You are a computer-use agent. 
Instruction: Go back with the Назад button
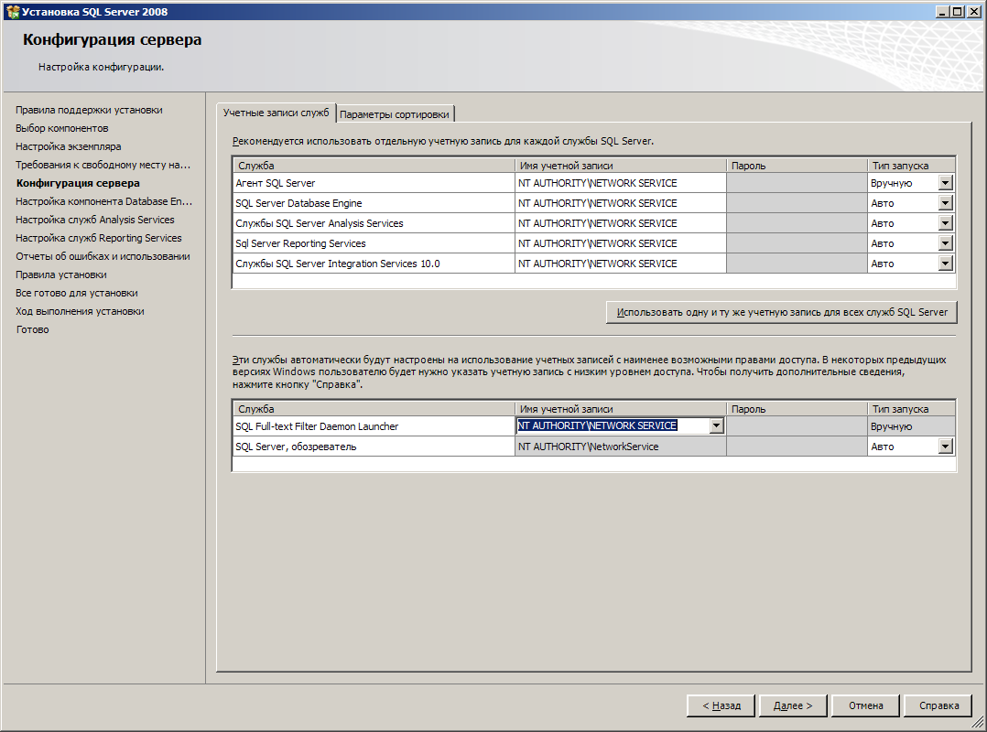pyautogui.click(x=721, y=705)
